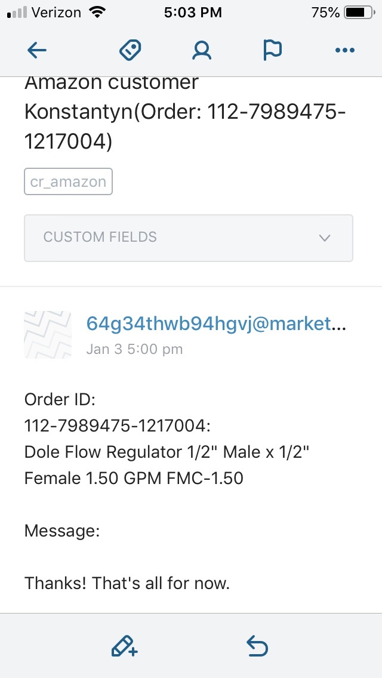
Task: Tap the Dole Flow Regulator product text
Action: click(x=167, y=466)
